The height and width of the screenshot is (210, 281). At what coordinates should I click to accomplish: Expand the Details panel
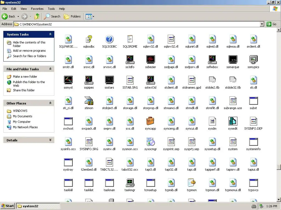(50, 140)
